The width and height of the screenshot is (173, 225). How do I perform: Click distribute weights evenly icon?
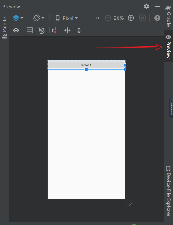[67, 30]
